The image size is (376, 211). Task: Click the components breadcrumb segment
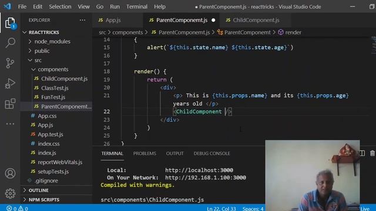tap(127, 32)
